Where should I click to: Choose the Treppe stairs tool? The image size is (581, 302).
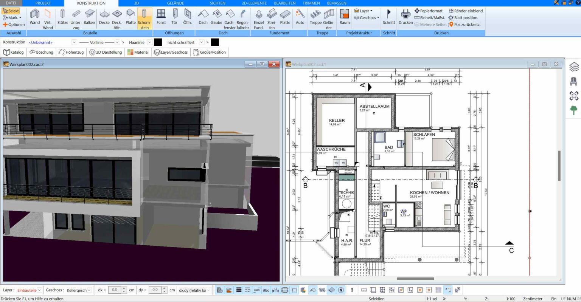click(x=315, y=18)
